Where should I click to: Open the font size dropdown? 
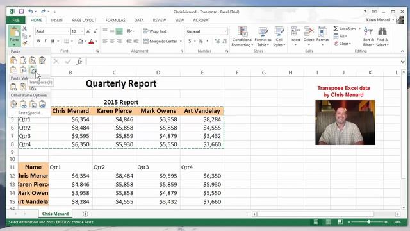point(82,31)
